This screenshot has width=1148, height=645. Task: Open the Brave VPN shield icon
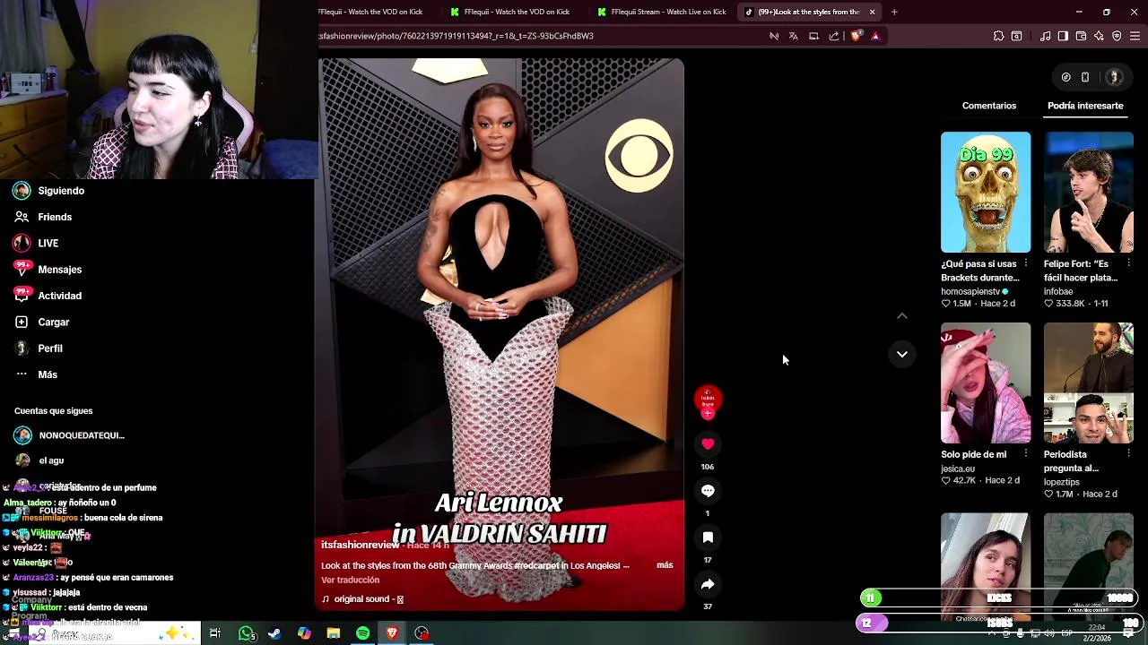pyautogui.click(x=1117, y=36)
